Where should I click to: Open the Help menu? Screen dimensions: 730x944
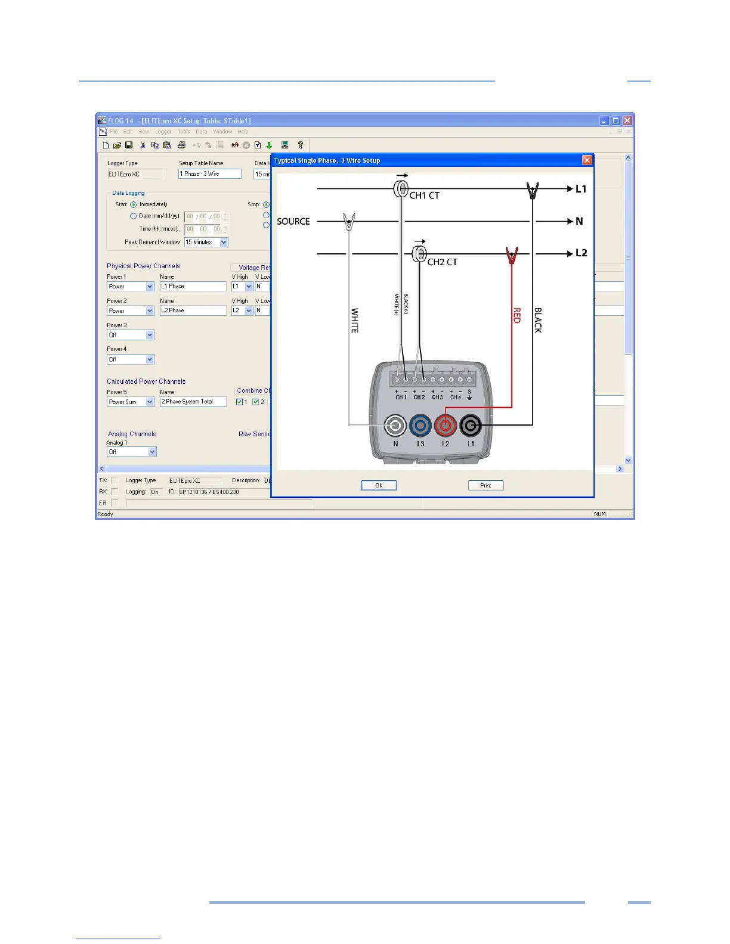point(243,132)
